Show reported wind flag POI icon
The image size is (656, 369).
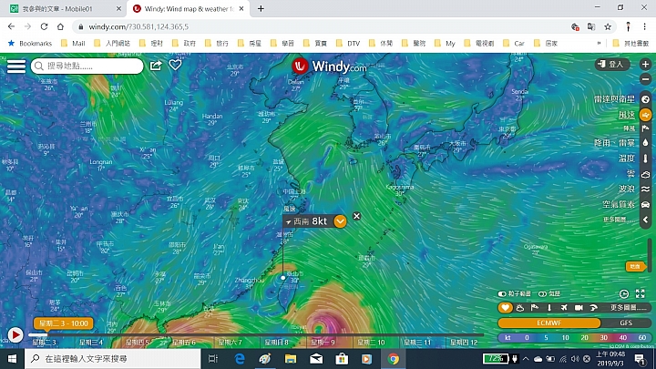pos(535,308)
